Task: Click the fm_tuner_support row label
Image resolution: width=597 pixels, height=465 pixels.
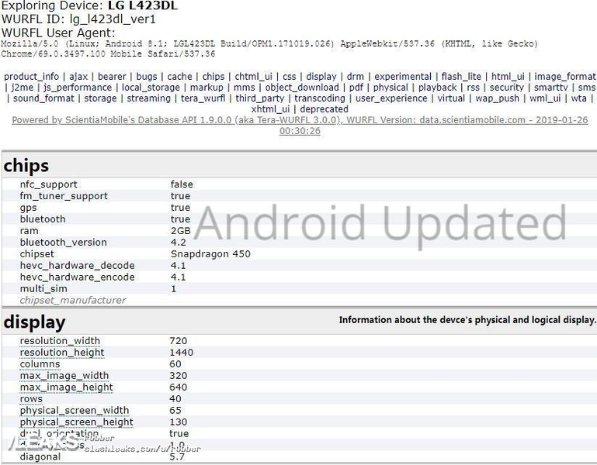Action: (64, 196)
